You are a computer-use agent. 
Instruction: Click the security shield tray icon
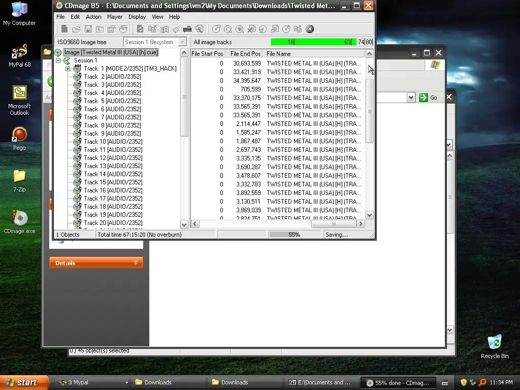pos(463,382)
